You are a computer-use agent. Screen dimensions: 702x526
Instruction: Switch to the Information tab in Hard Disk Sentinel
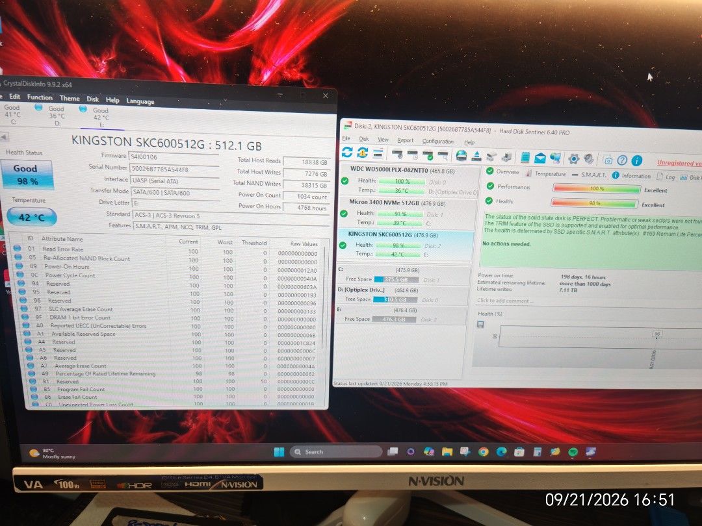pos(631,176)
